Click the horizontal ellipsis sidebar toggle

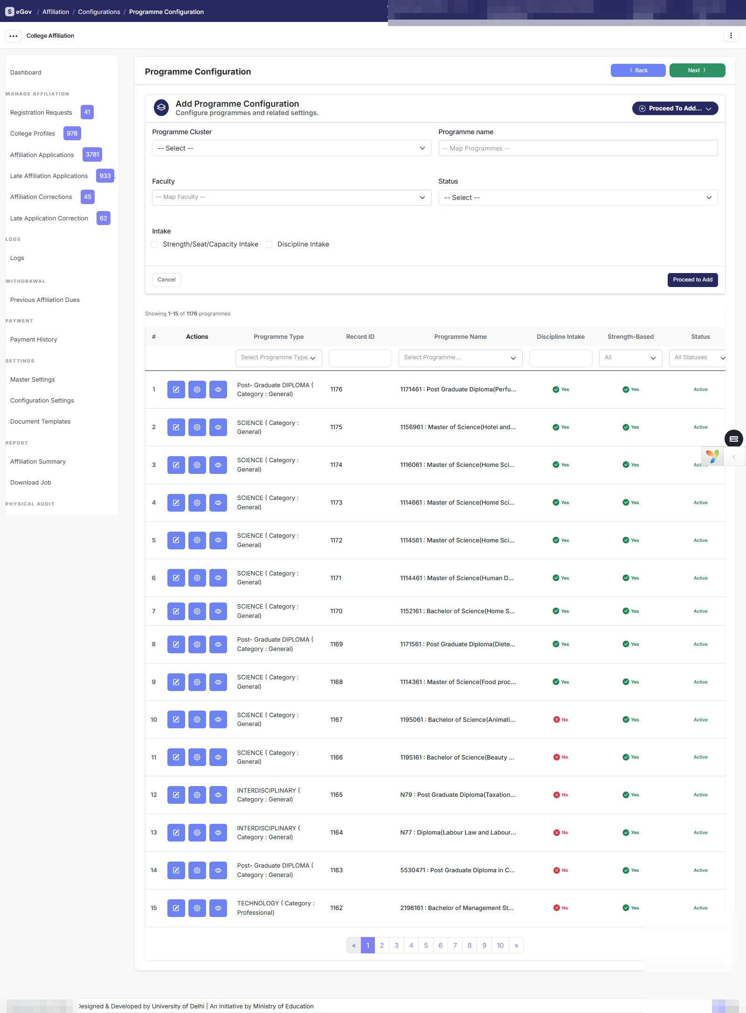click(14, 36)
